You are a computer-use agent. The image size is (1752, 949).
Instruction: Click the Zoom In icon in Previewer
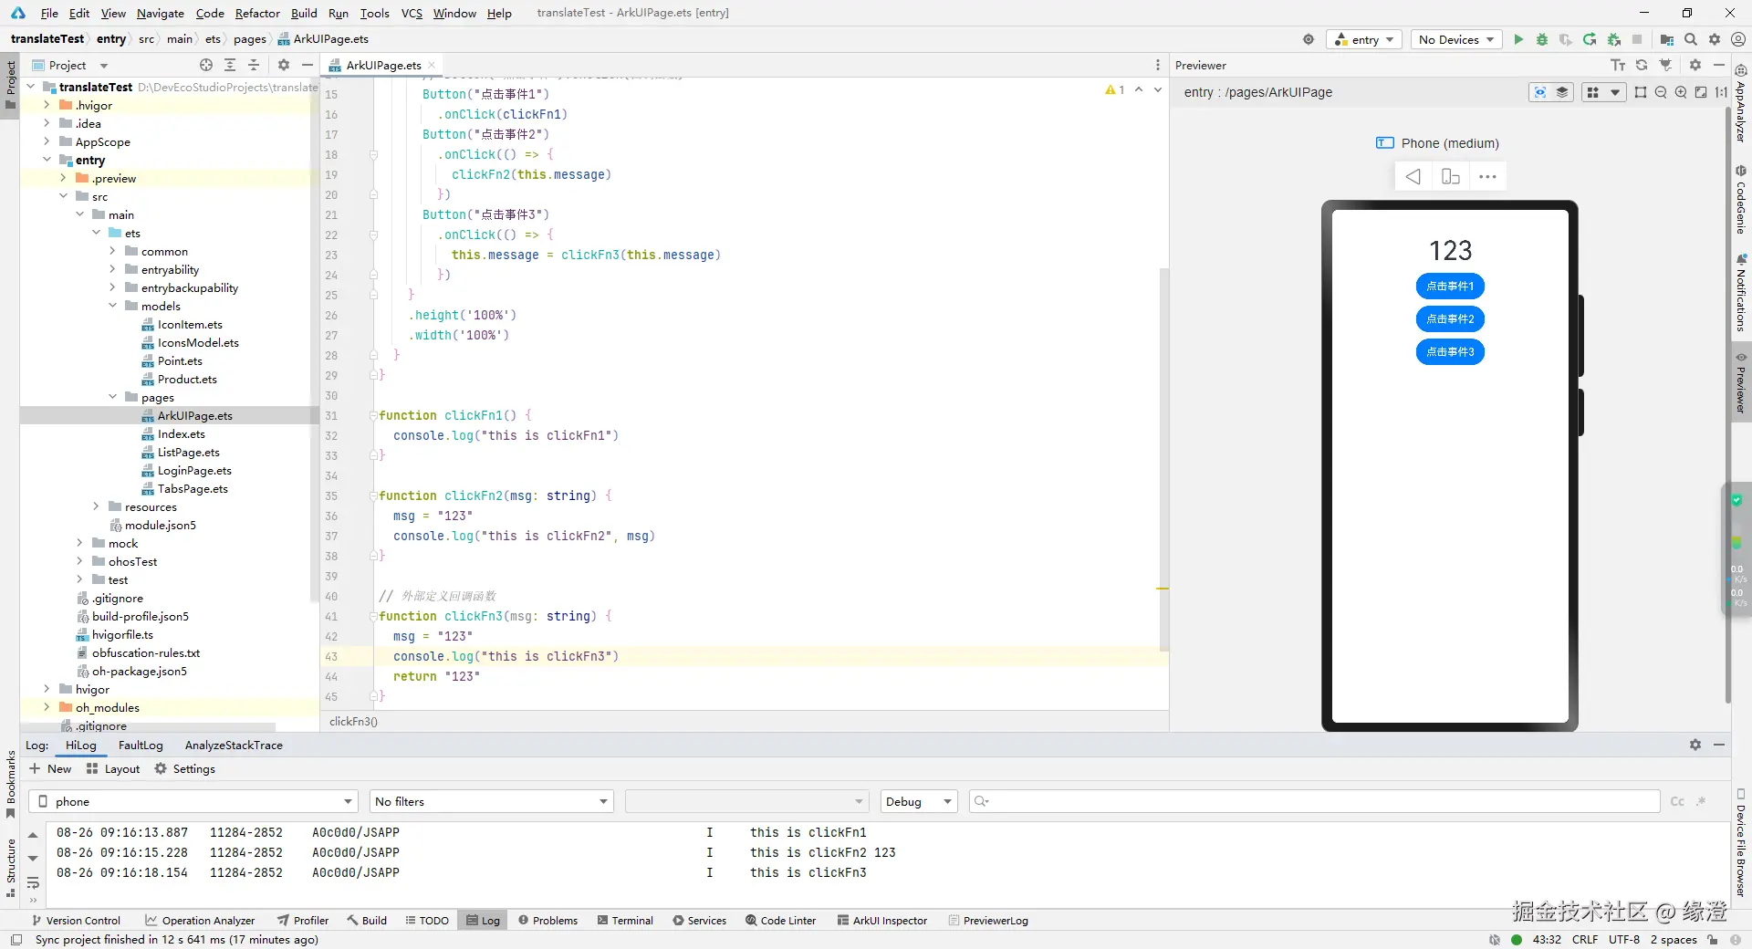(x=1681, y=92)
